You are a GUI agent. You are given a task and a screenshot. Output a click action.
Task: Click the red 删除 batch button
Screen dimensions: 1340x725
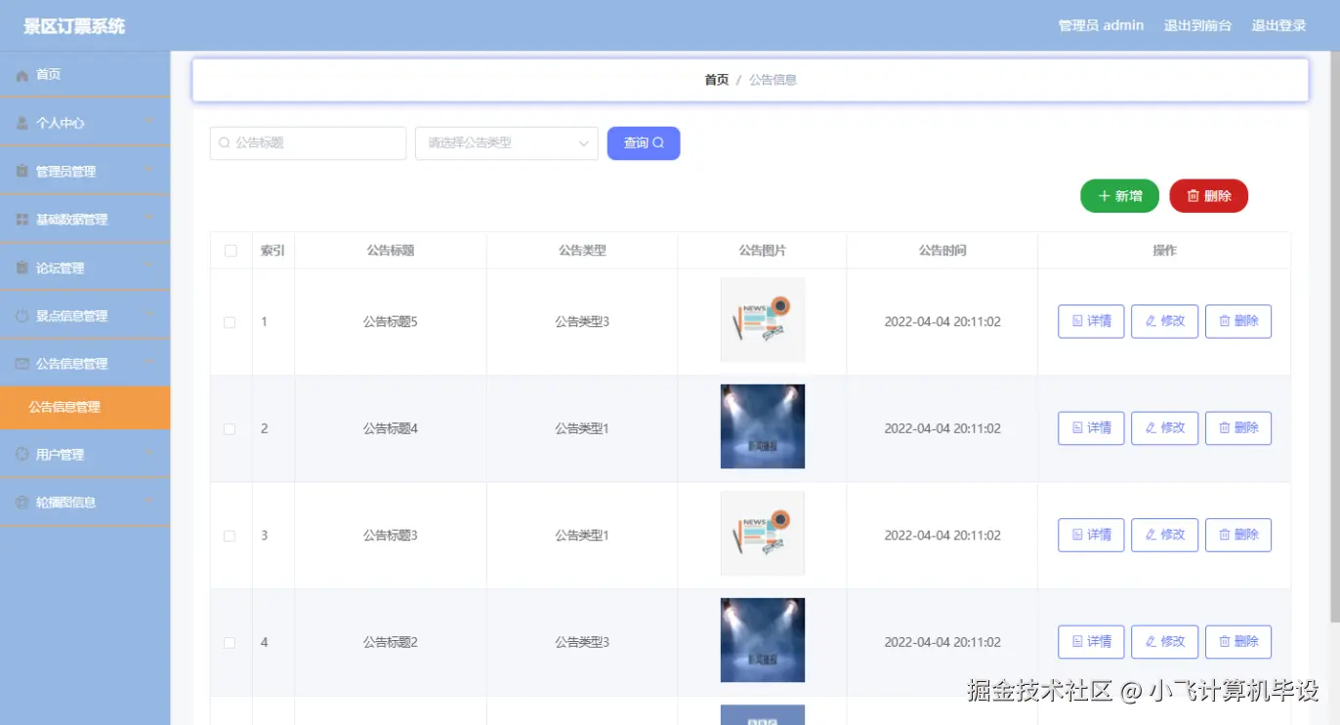(1208, 196)
